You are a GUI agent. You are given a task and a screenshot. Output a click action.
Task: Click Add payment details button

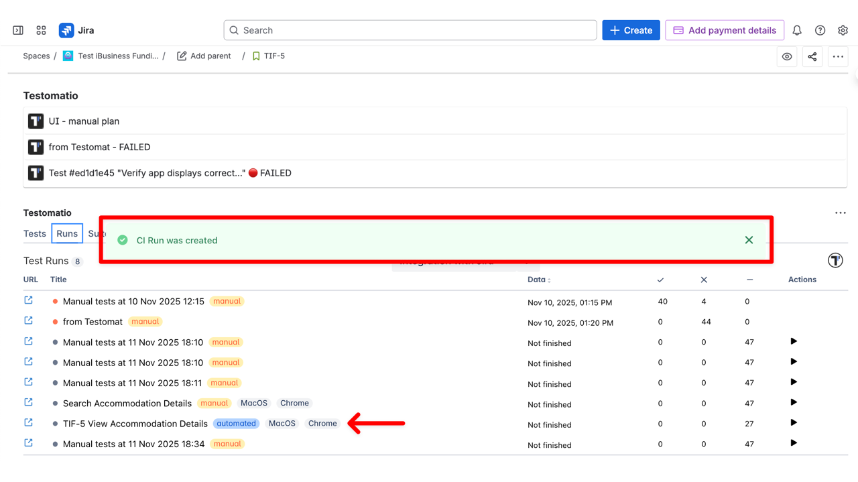(725, 30)
